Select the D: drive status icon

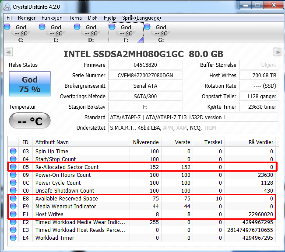coord(77,27)
